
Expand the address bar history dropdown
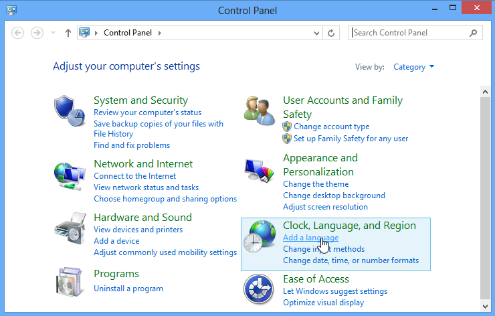[316, 33]
